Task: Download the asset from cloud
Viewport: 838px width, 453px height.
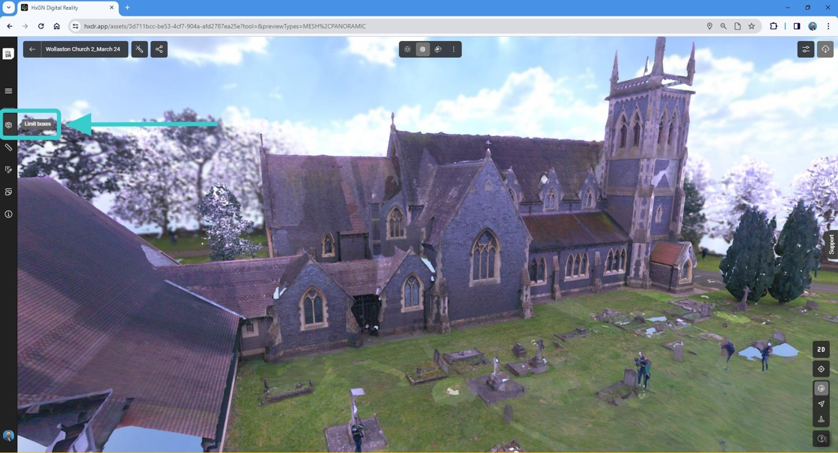Action: pos(825,49)
